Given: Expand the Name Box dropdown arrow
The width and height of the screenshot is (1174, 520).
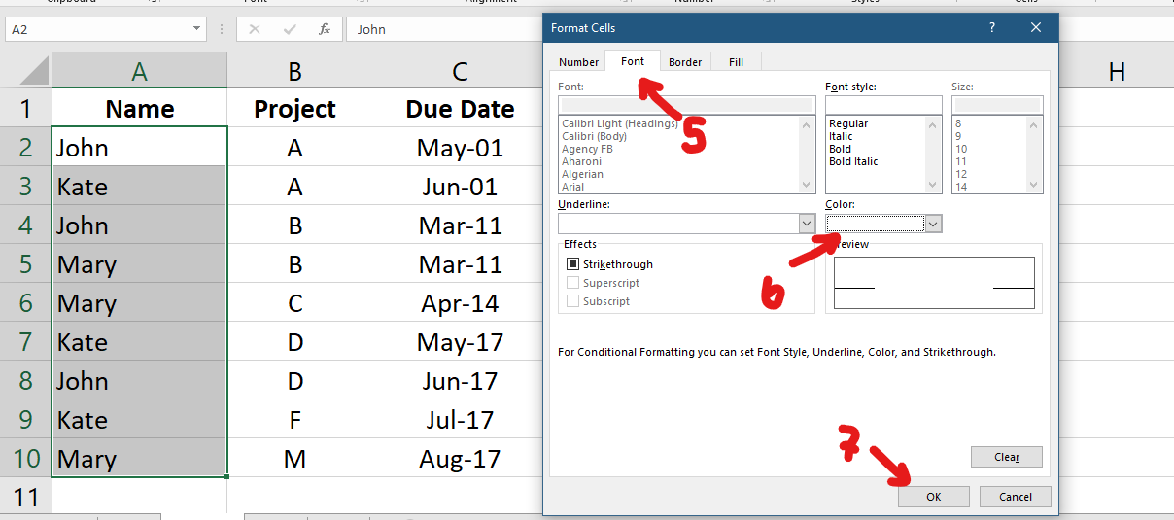Looking at the screenshot, I should [197, 29].
